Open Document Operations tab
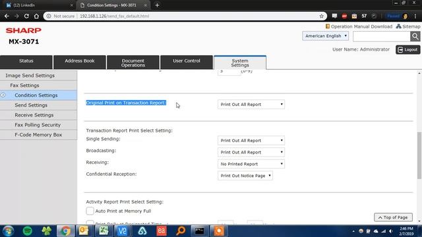Viewport: 422px width, 237px height. (133, 63)
